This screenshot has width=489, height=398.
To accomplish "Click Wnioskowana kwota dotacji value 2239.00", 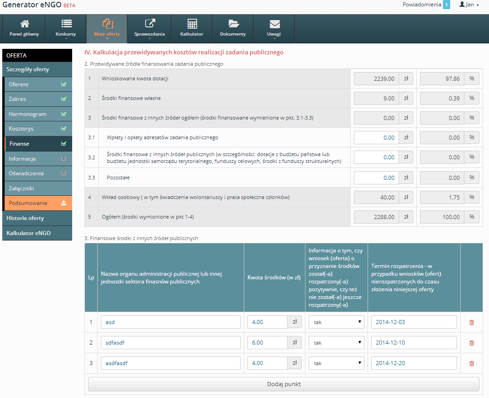I will pyautogui.click(x=376, y=79).
